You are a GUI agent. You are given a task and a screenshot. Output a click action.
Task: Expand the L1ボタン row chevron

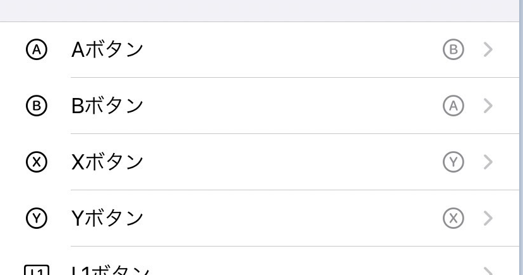(488, 271)
